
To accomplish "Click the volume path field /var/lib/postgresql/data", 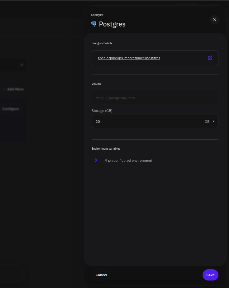I will [155, 98].
